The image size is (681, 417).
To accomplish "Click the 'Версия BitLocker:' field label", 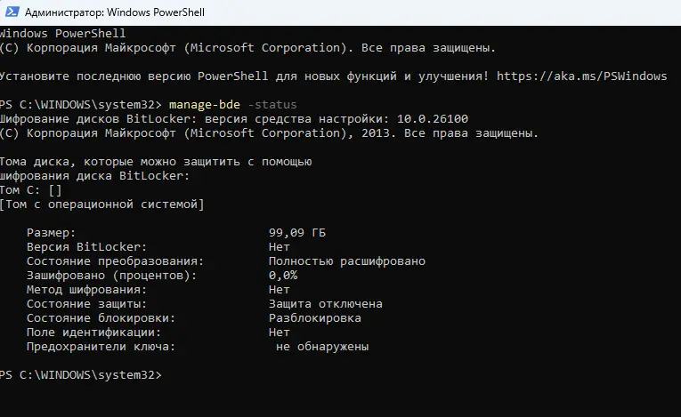I will pos(86,247).
